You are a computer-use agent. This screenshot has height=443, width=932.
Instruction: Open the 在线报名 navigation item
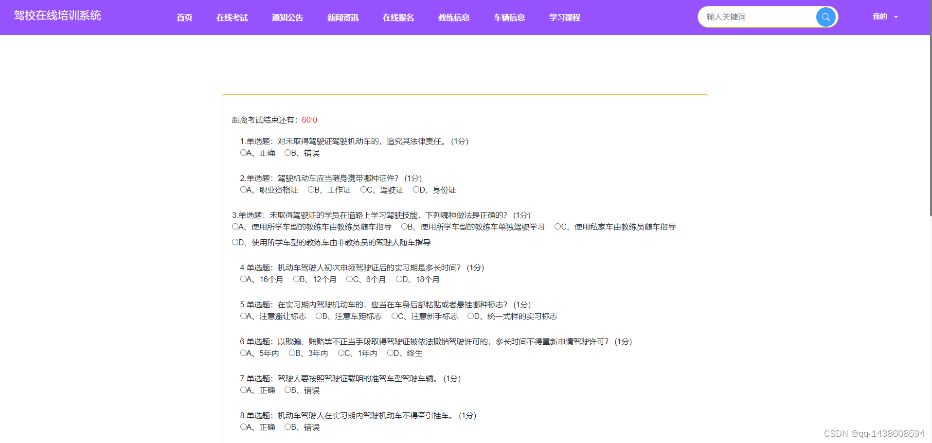pyautogui.click(x=398, y=18)
